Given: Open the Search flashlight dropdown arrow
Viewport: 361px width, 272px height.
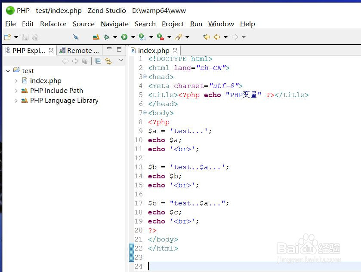Looking at the screenshot, I should pos(188,37).
